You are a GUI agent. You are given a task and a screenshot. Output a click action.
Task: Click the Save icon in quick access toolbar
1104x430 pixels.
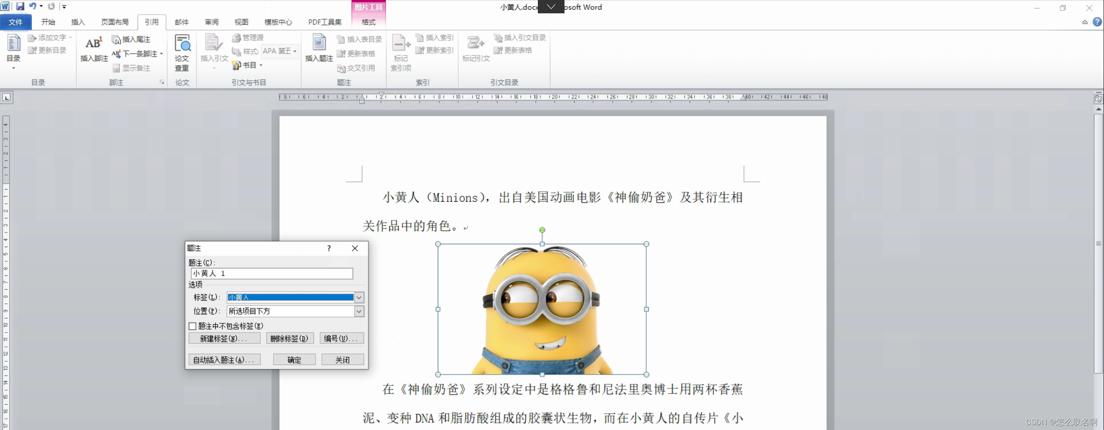click(20, 6)
